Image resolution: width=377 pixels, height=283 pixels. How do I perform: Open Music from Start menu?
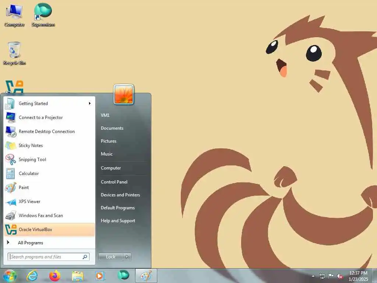106,154
